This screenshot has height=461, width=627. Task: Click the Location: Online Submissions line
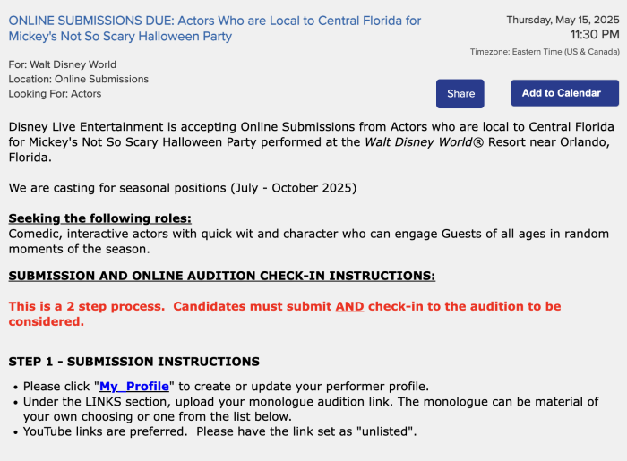79,79
